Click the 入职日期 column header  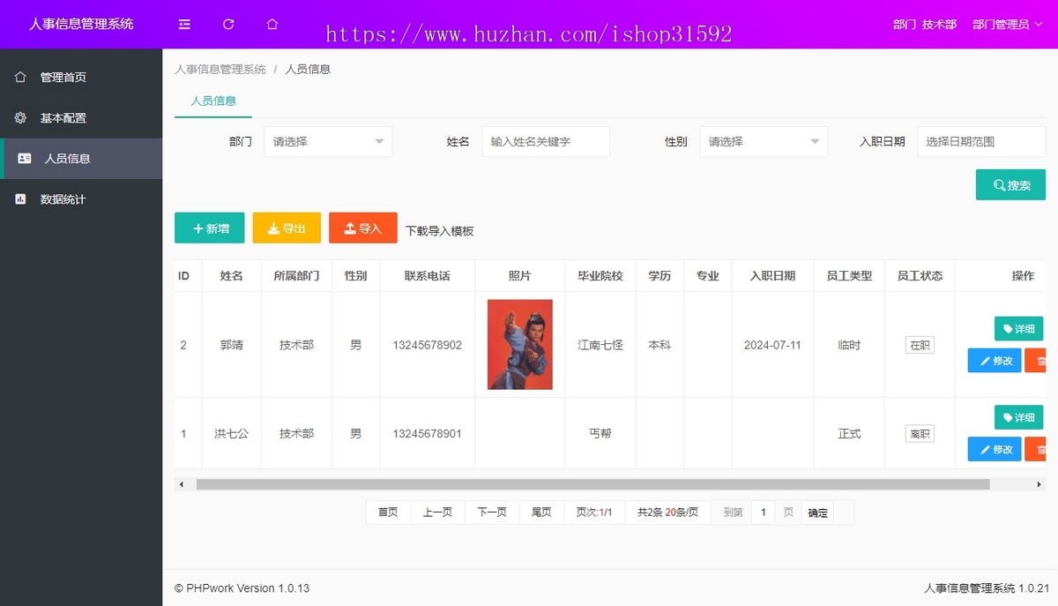(772, 276)
